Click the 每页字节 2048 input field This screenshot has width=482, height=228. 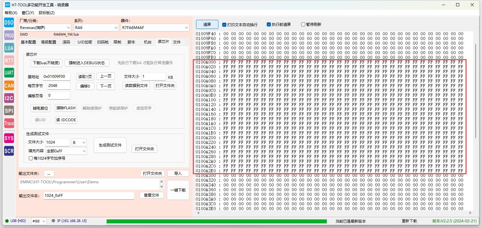pos(59,86)
